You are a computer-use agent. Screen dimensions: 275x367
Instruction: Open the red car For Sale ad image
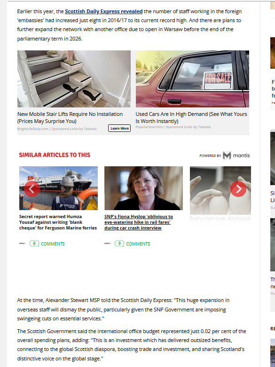[x=192, y=79]
